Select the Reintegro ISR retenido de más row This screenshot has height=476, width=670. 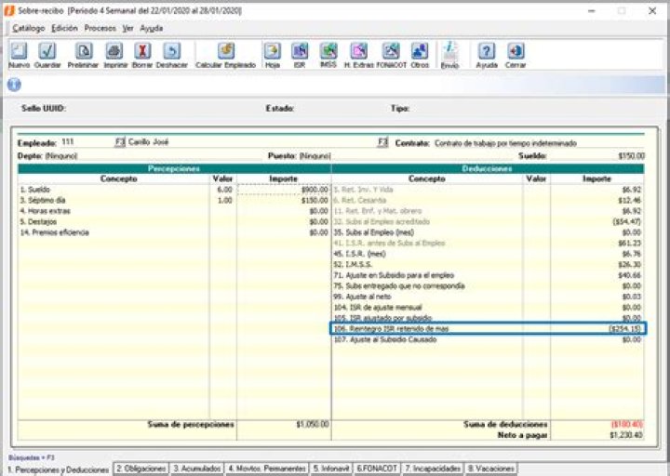tap(488, 328)
